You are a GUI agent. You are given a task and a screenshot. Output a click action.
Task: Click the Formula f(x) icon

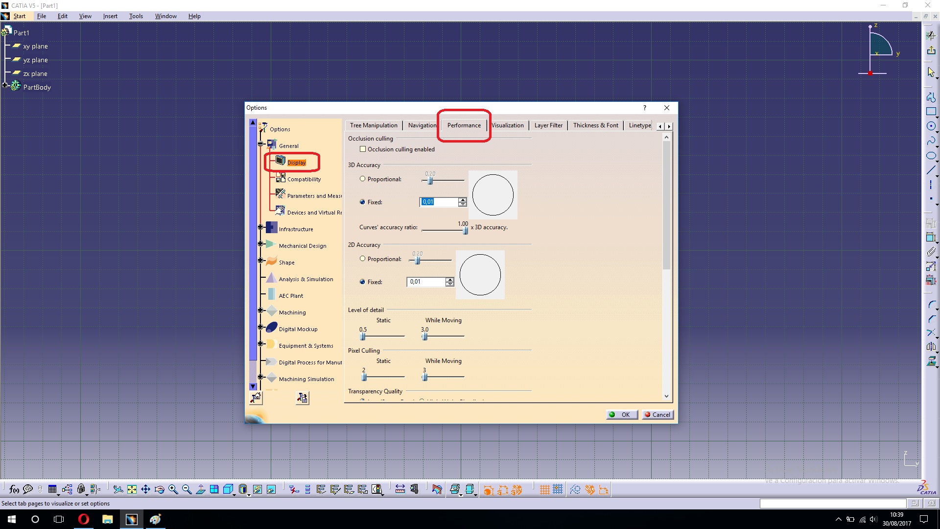(x=13, y=489)
